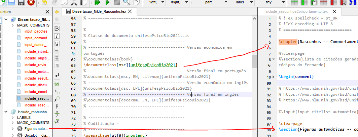Insert a superscript
Viewport: 358px width, 137px height.
coord(57,99)
